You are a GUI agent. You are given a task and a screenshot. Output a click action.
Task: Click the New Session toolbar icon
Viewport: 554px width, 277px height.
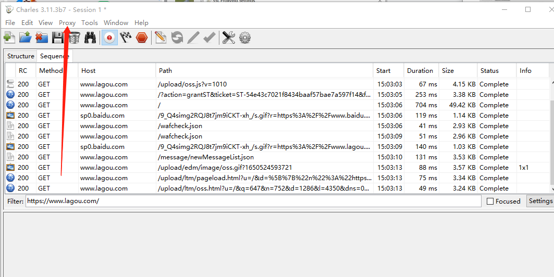9,37
